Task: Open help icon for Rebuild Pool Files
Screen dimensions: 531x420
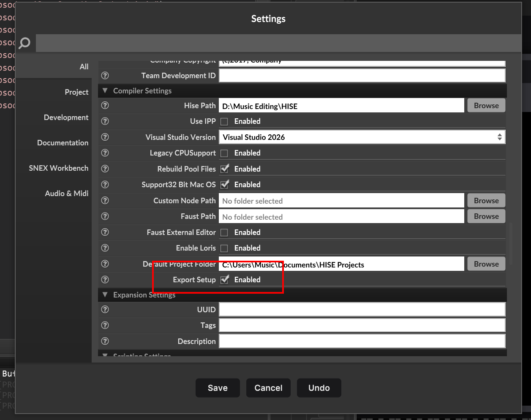Action: 105,169
